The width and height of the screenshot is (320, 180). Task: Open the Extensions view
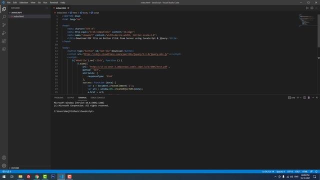click(4, 41)
